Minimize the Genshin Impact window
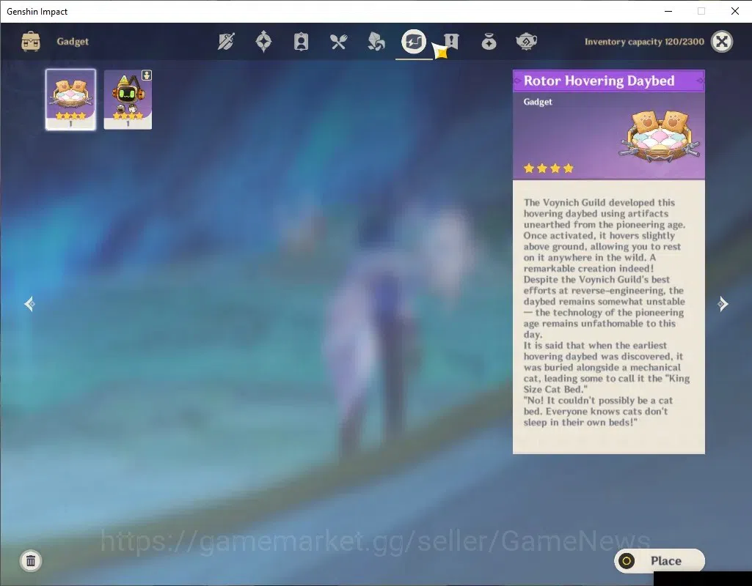Screen dimensions: 752x586 click(x=668, y=11)
